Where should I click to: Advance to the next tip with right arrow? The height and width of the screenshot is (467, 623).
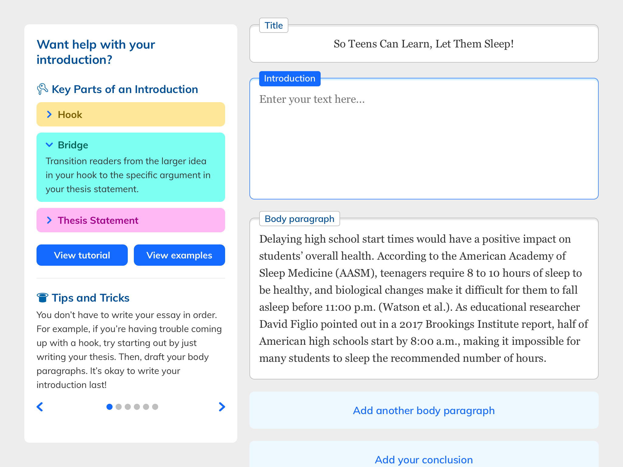(x=222, y=407)
